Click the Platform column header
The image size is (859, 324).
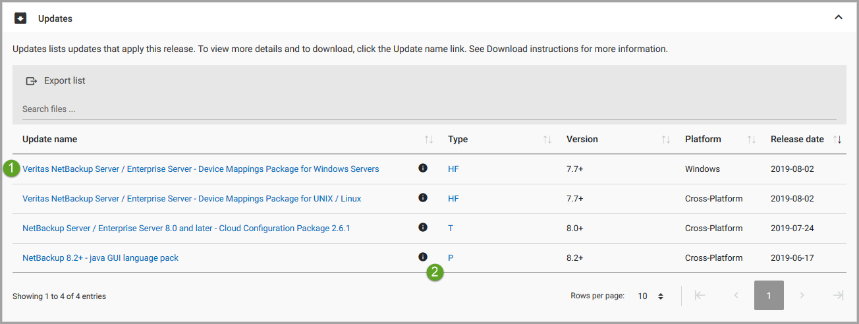pos(703,140)
